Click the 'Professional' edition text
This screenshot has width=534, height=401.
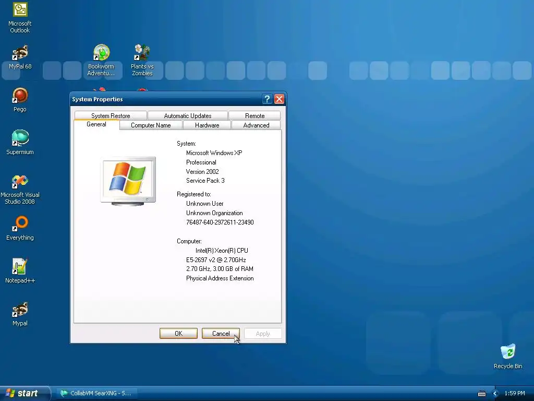(201, 162)
